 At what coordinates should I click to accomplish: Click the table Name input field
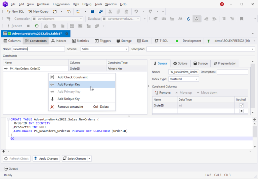(x=38, y=49)
